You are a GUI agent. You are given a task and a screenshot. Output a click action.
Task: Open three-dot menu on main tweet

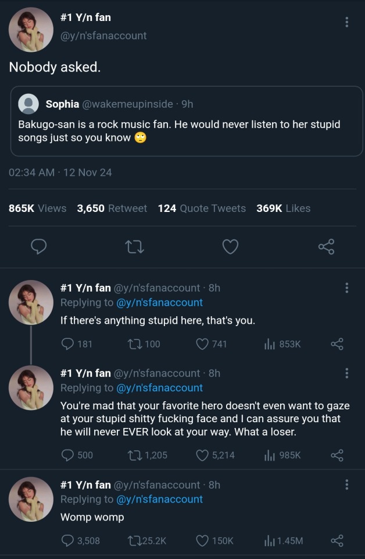point(347,22)
